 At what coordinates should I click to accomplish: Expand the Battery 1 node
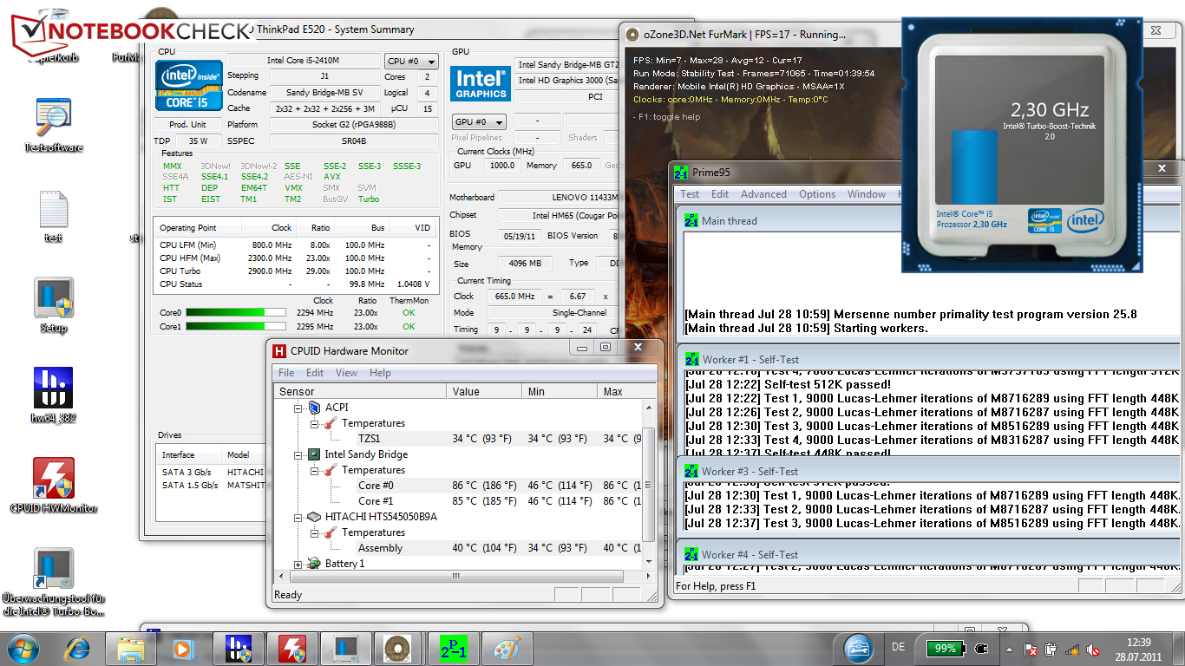pos(298,564)
